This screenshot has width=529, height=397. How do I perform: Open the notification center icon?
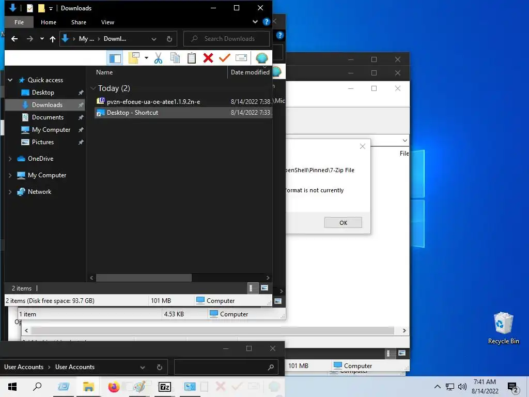(512, 387)
